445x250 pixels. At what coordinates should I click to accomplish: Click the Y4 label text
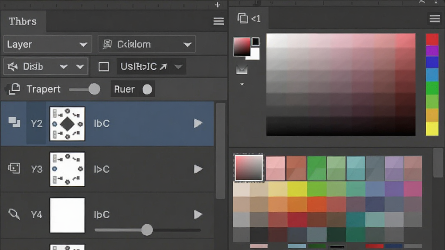tap(37, 215)
